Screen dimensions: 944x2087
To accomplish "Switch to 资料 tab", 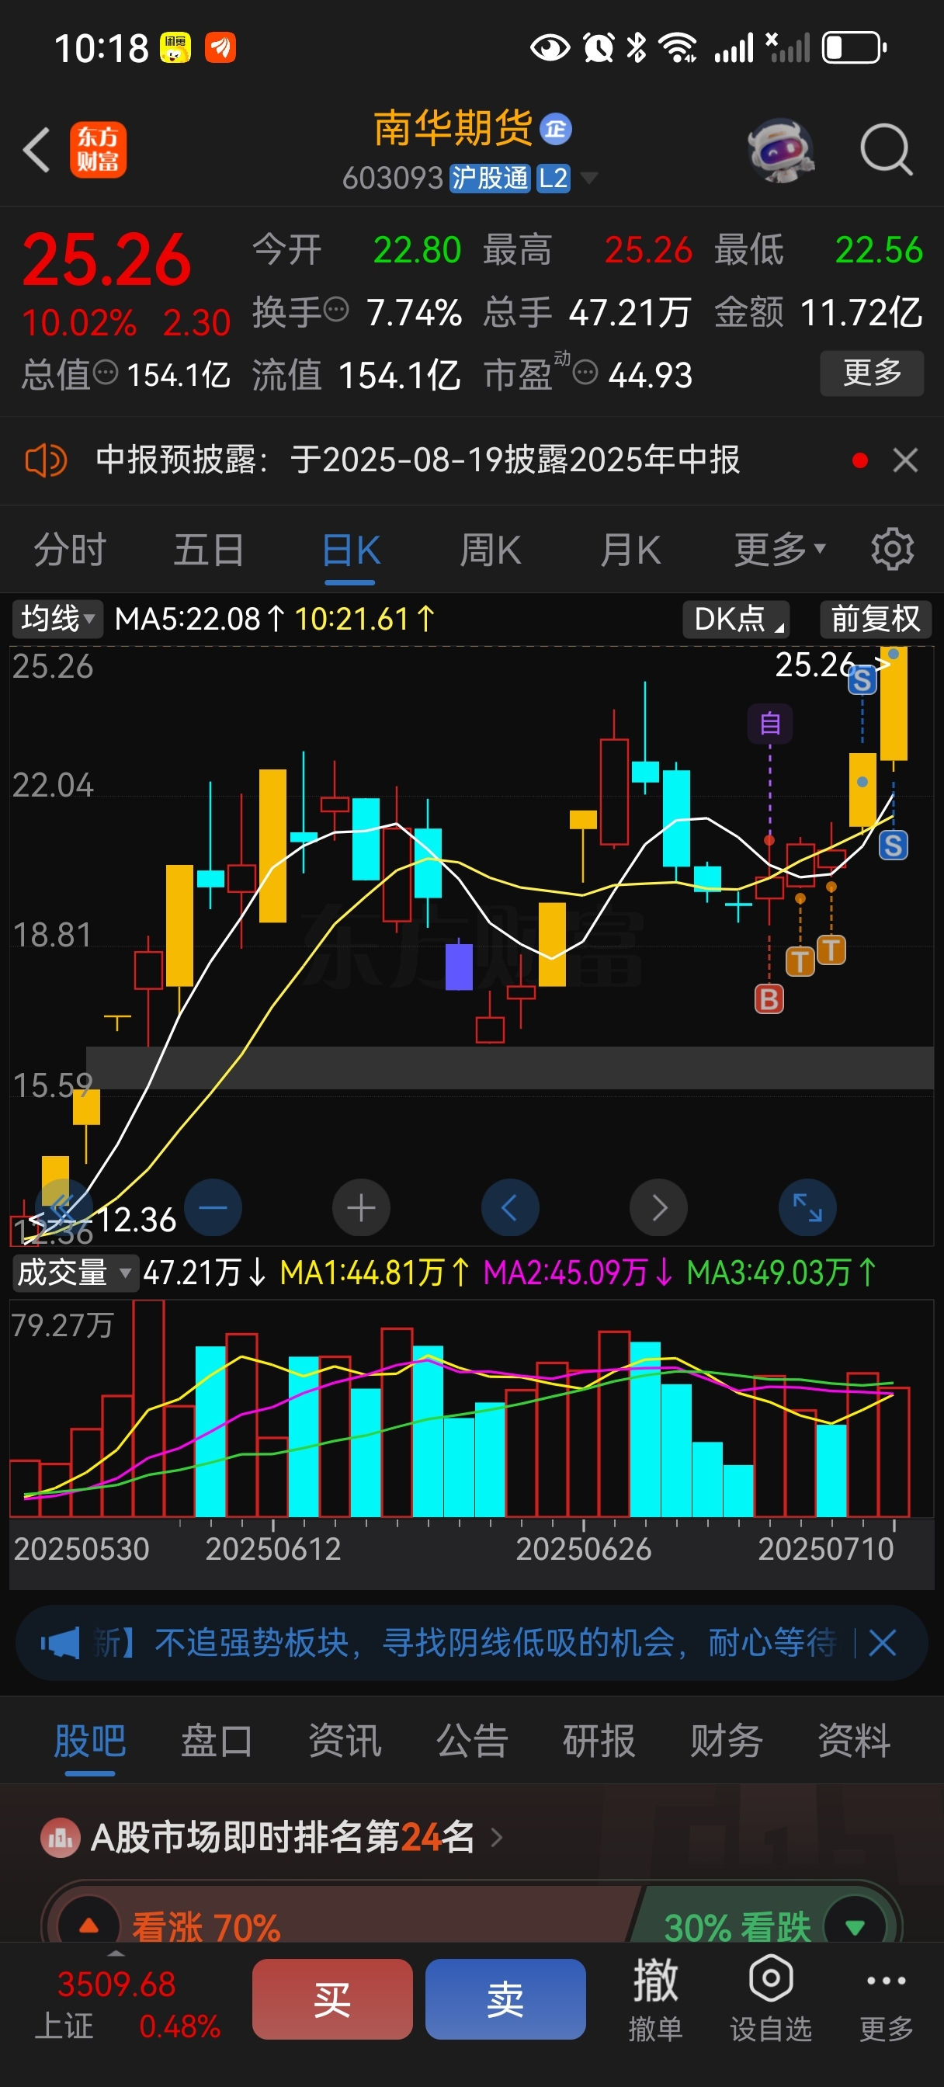I will click(x=854, y=1741).
